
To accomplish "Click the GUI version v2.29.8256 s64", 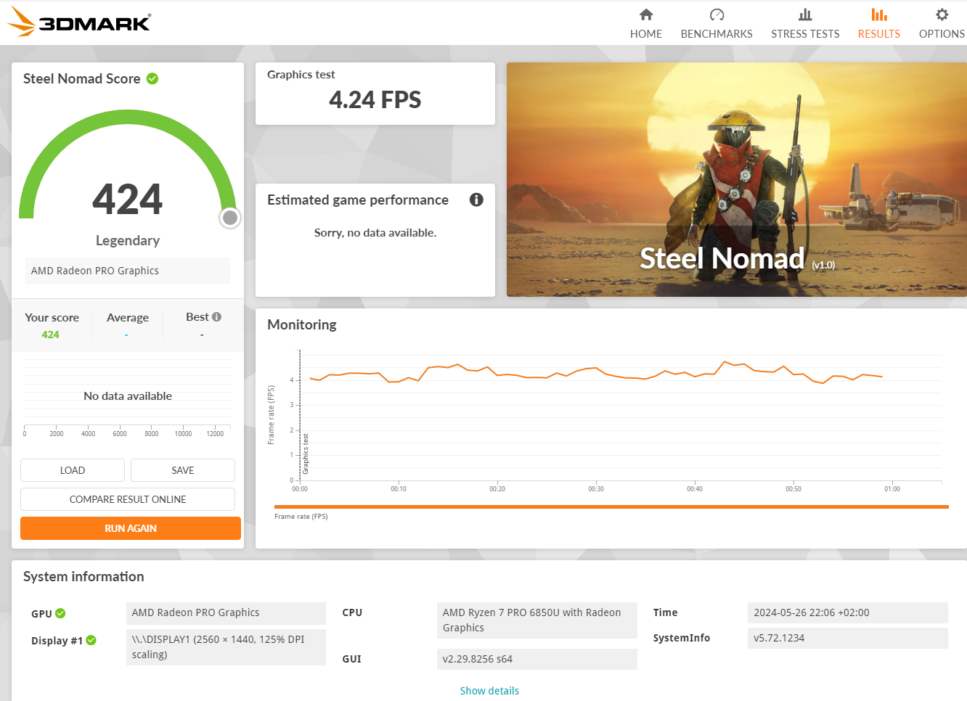I will (536, 659).
